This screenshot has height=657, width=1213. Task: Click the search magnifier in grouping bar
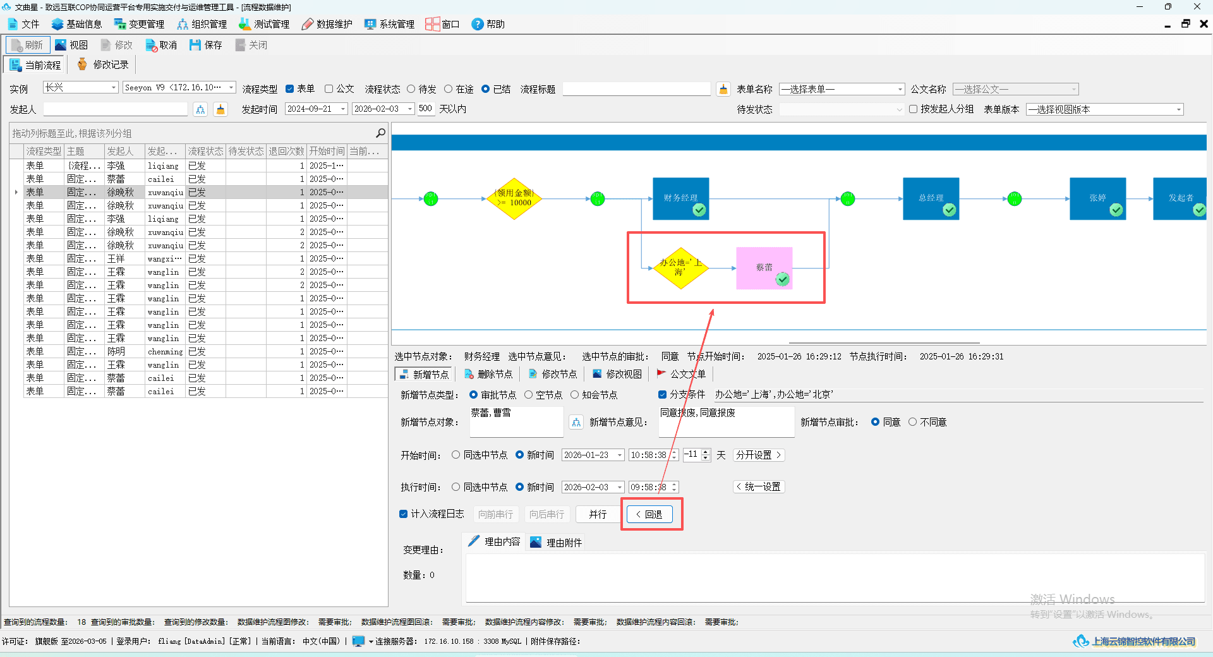[380, 133]
